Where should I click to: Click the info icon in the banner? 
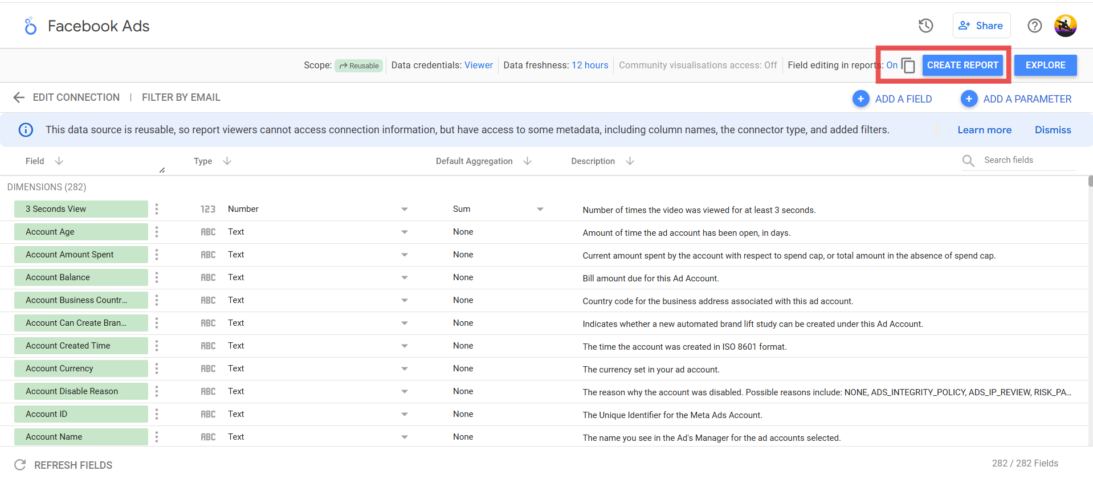click(x=26, y=130)
